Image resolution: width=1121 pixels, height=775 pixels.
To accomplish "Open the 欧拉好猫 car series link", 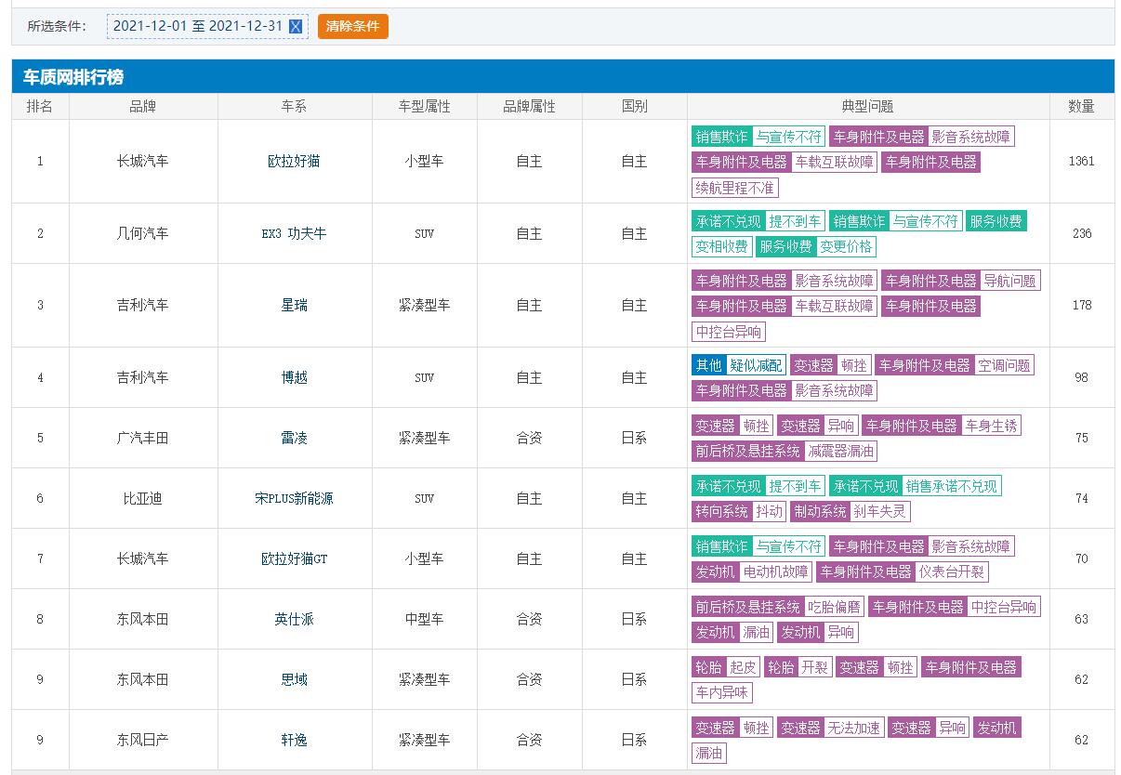I will click(x=294, y=161).
